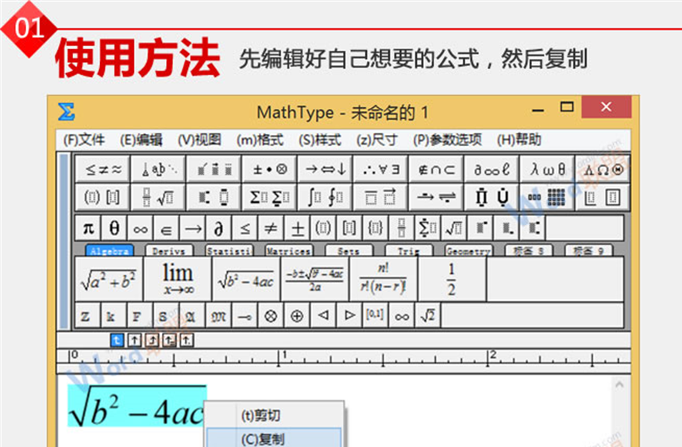Switch to the Derivs tab
Screen dimensions: 682x447
pyautogui.click(x=169, y=251)
